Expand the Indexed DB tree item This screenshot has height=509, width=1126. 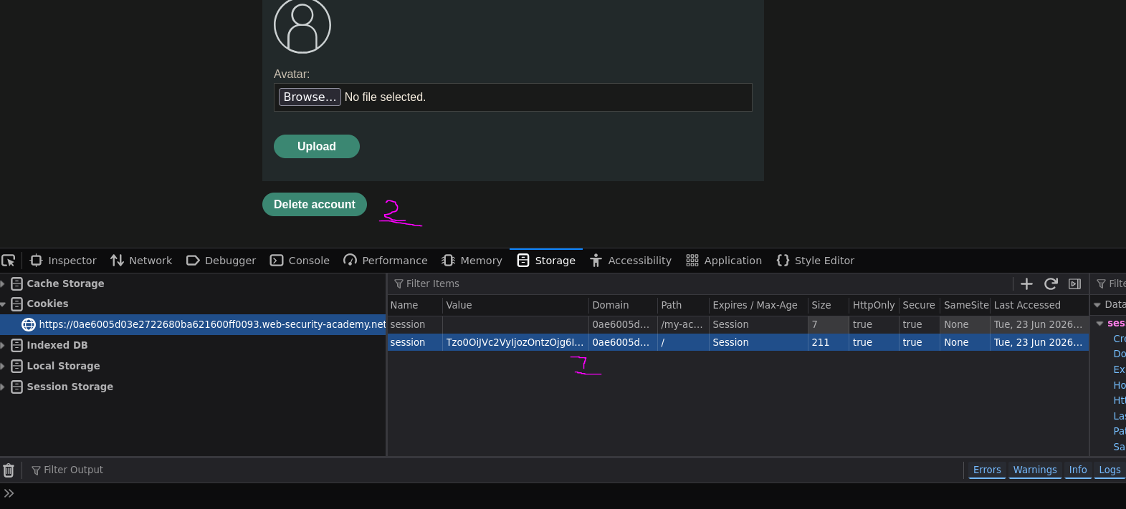point(3,346)
